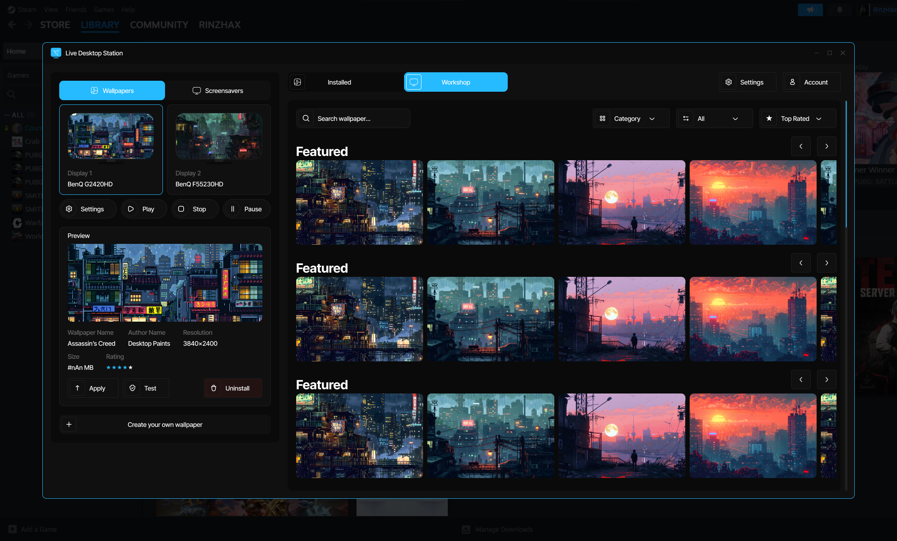The width and height of the screenshot is (897, 541).
Task: Open first night city wallpaper in first Featured row
Action: pyautogui.click(x=360, y=202)
